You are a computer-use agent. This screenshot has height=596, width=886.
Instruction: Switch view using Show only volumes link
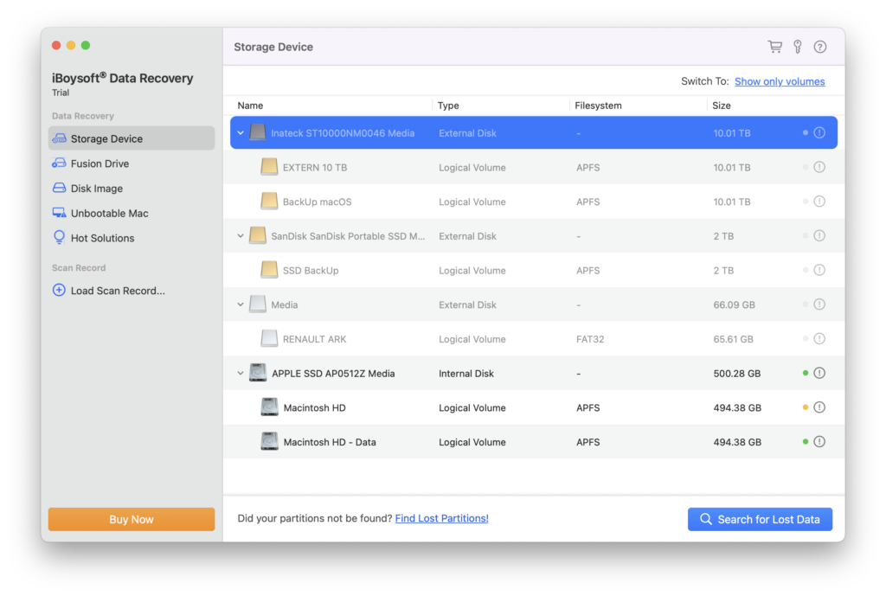pyautogui.click(x=780, y=81)
